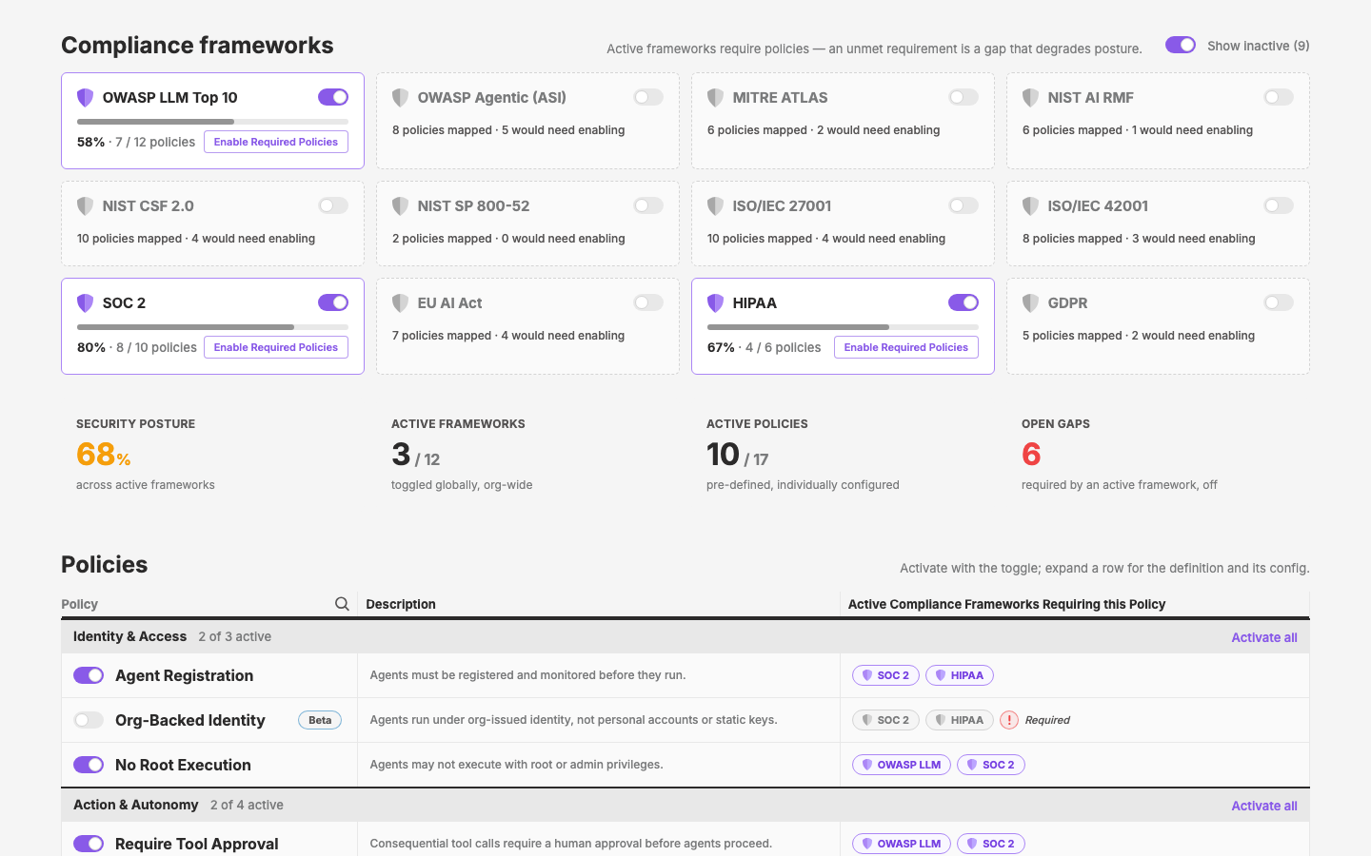Click the OWASP LLM Top 10 shield icon
Image resolution: width=1371 pixels, height=856 pixels.
pos(85,97)
